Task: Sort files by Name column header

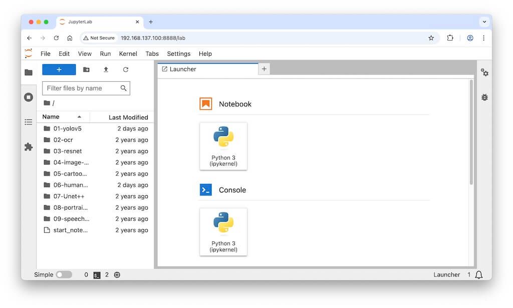Action: tap(51, 117)
